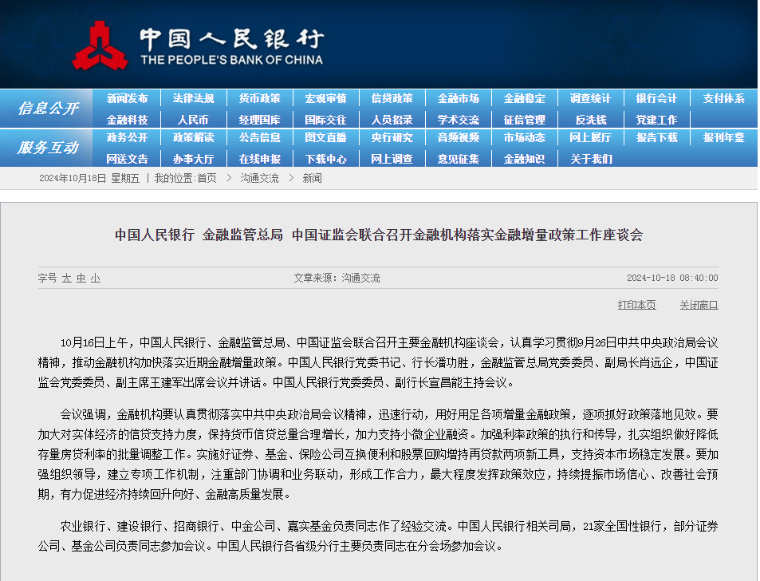Open the 人民币 menu item
Viewport: 760px width, 581px height.
pos(194,120)
